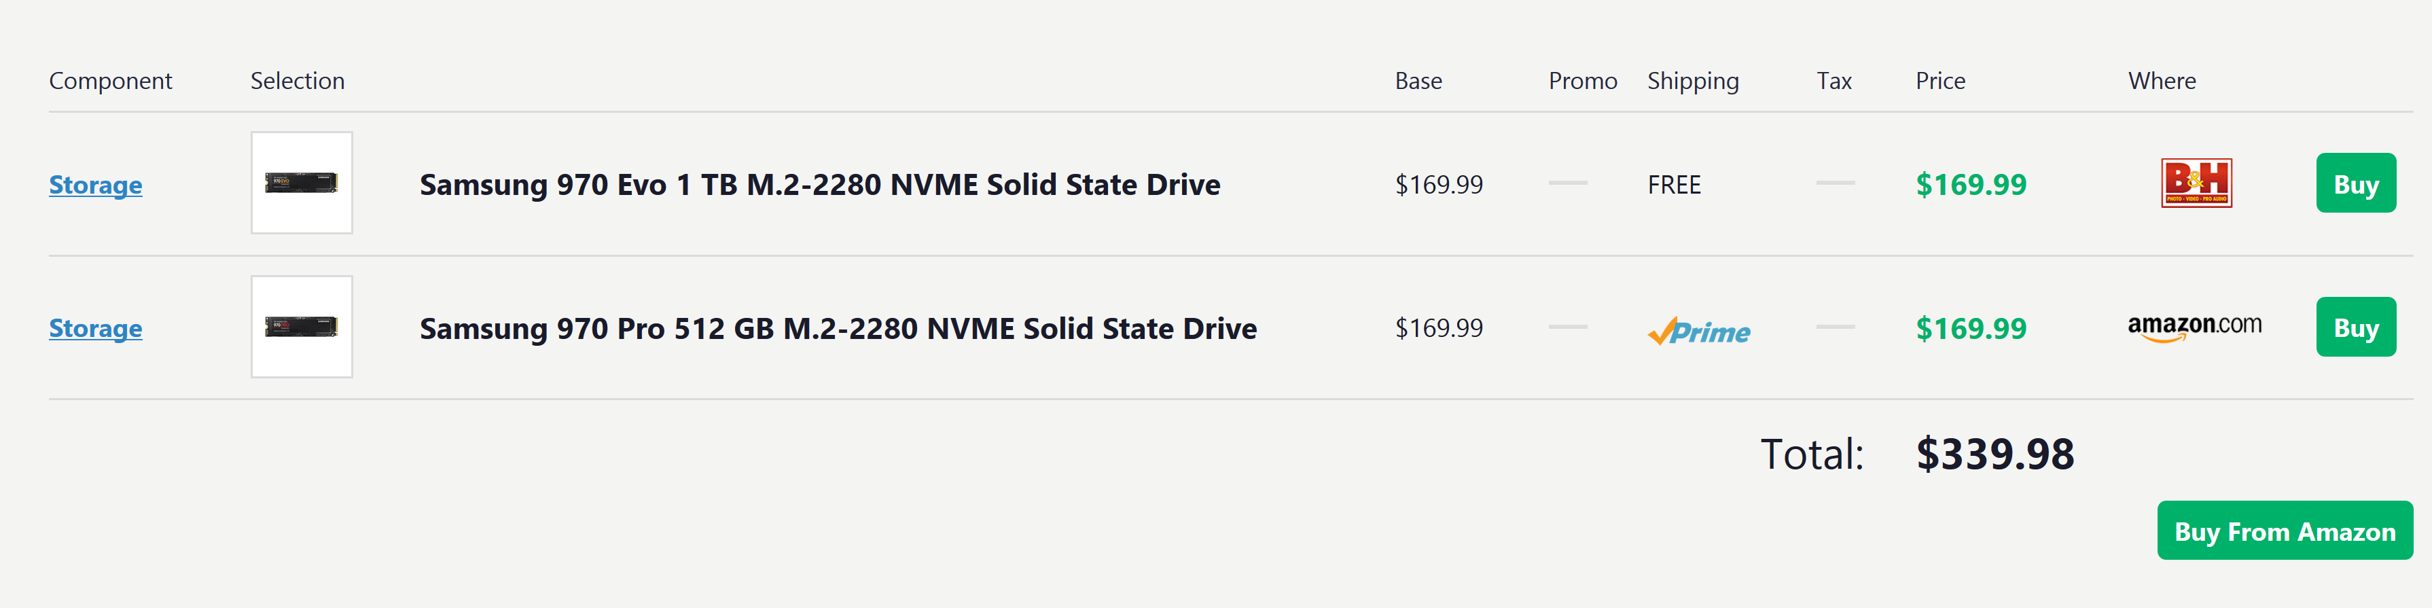Click the Where column header
Screen dimensions: 2432x608
(x=2161, y=82)
